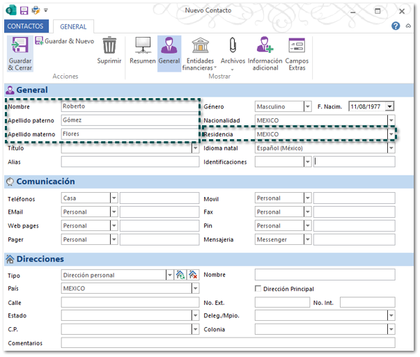Click the Guardar & Nuevo button
The height and width of the screenshot is (357, 420).
63,41
